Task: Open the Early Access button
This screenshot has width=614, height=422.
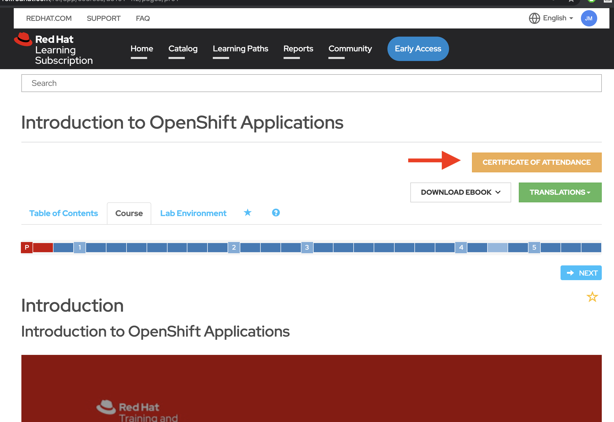Action: point(417,49)
